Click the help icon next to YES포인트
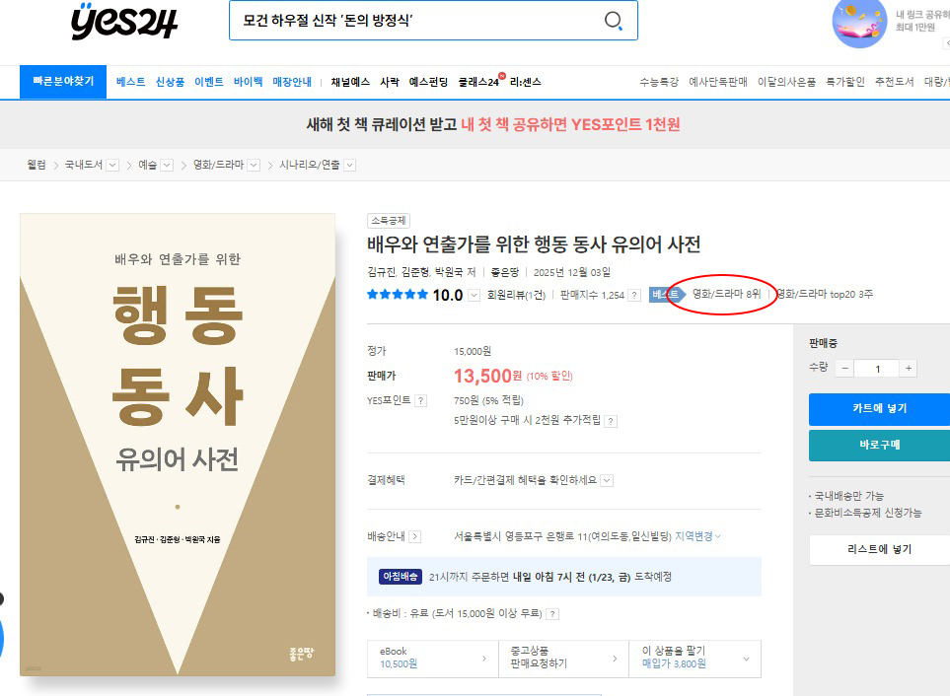This screenshot has height=696, width=950. tap(421, 400)
